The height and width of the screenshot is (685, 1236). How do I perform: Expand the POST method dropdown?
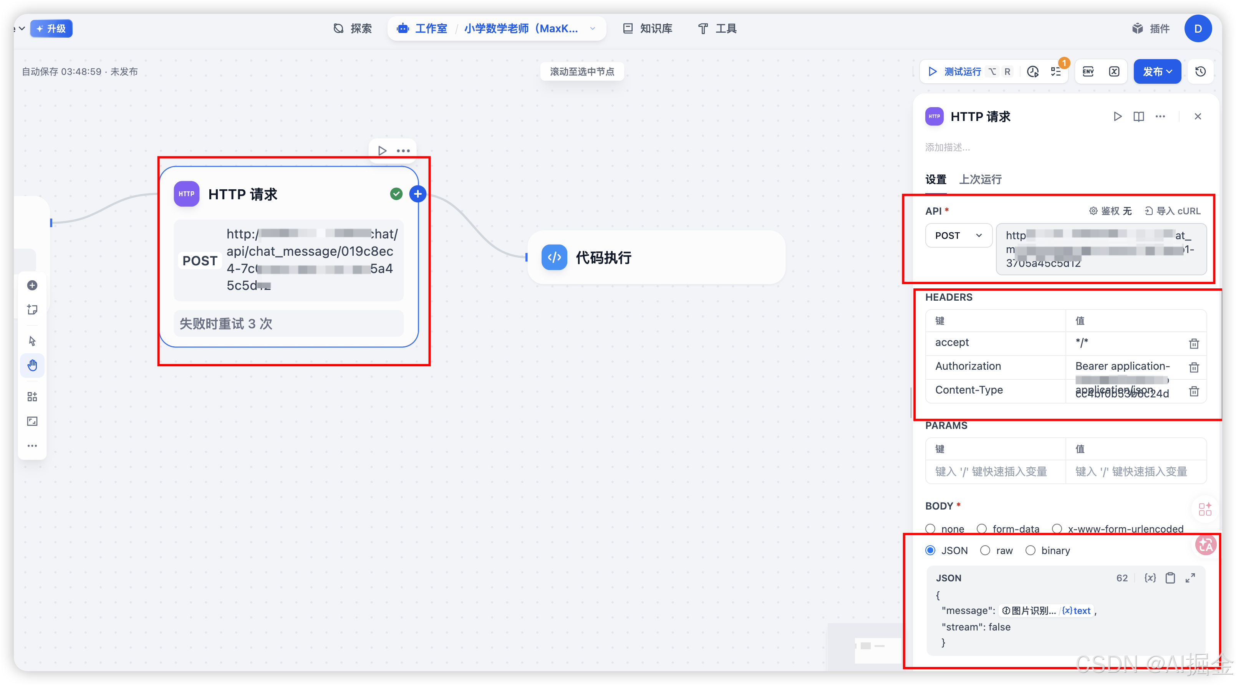coord(959,235)
